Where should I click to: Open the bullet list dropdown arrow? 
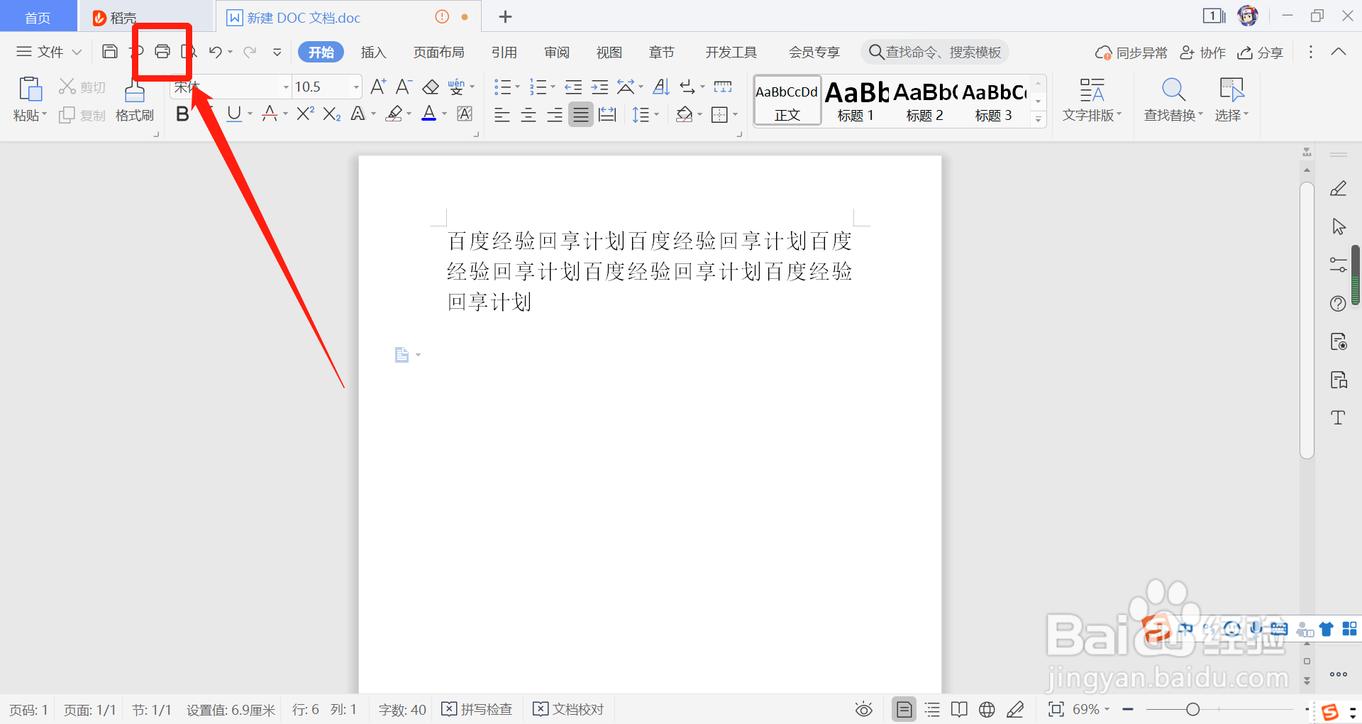[x=517, y=87]
